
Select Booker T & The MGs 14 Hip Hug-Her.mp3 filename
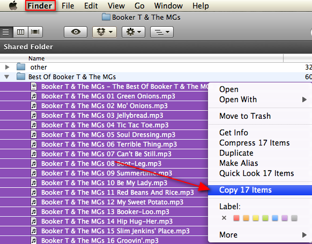pos(107,221)
